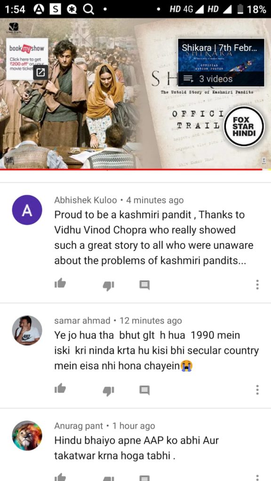Open Abhishek Kuloo's profile avatar
The image size is (271, 481).
pos(27,210)
